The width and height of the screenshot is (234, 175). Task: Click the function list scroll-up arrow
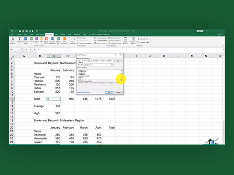tap(122, 70)
